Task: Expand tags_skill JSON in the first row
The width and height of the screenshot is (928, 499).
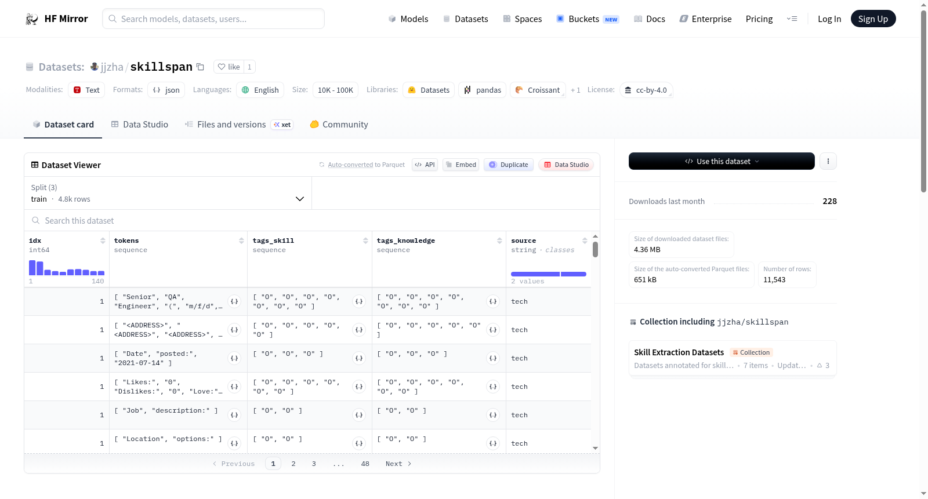Action: click(359, 301)
